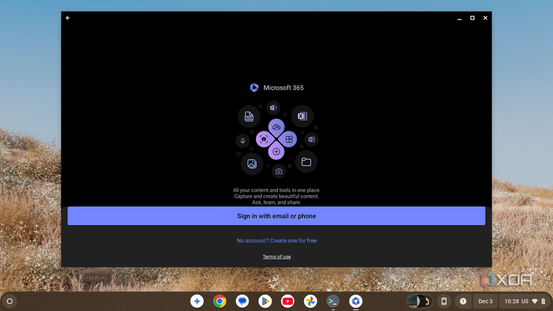Open YouTube from the shelf
Screen dimensions: 553x311
[x=288, y=301]
